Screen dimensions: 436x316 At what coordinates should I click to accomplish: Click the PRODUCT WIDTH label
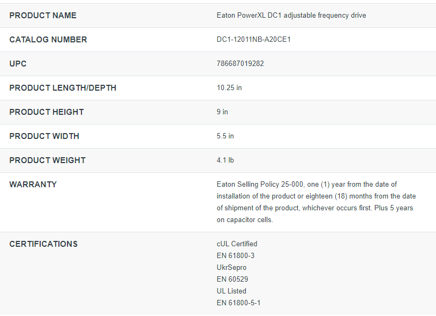(x=44, y=136)
